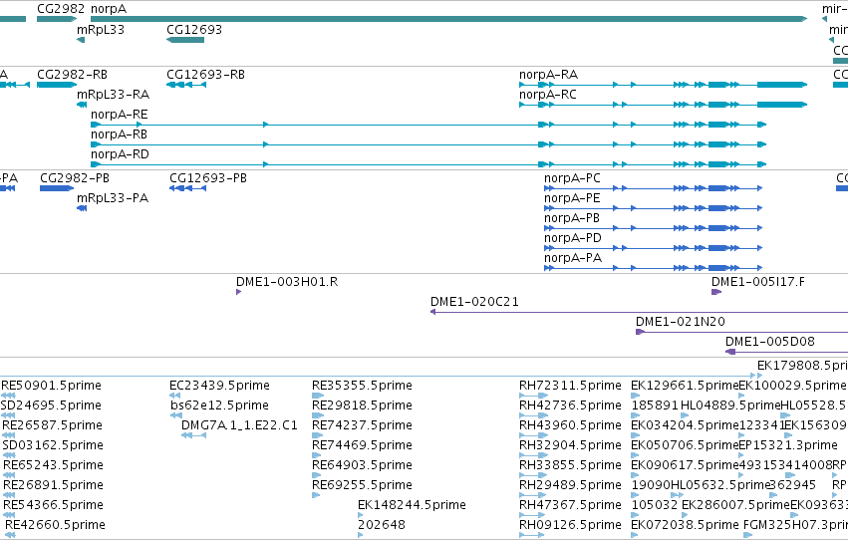Click the norpA-PD protein label
Viewport: 848px width, 540px height.
573,238
